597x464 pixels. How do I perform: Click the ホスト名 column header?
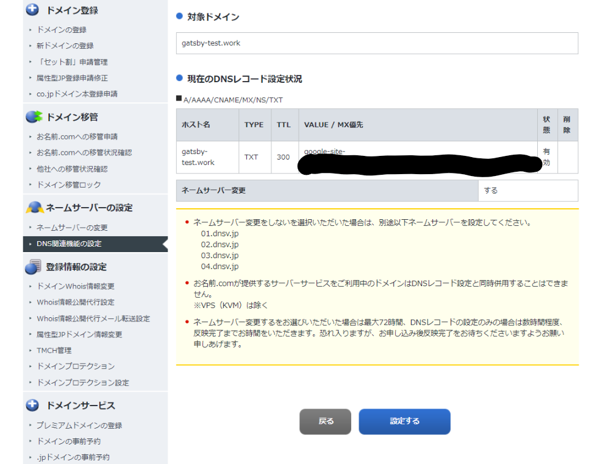(x=207, y=125)
